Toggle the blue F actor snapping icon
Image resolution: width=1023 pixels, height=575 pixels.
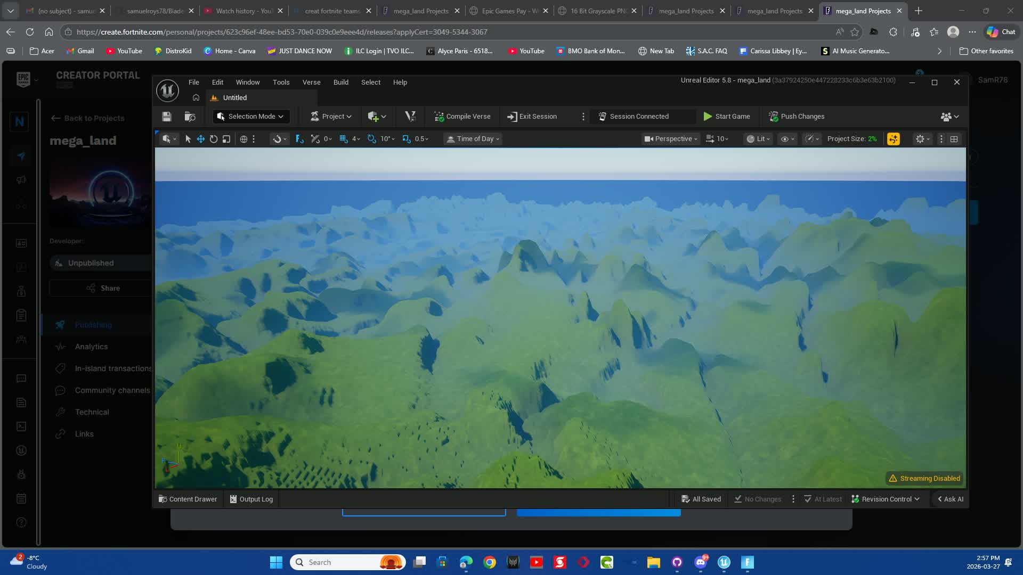click(x=299, y=139)
